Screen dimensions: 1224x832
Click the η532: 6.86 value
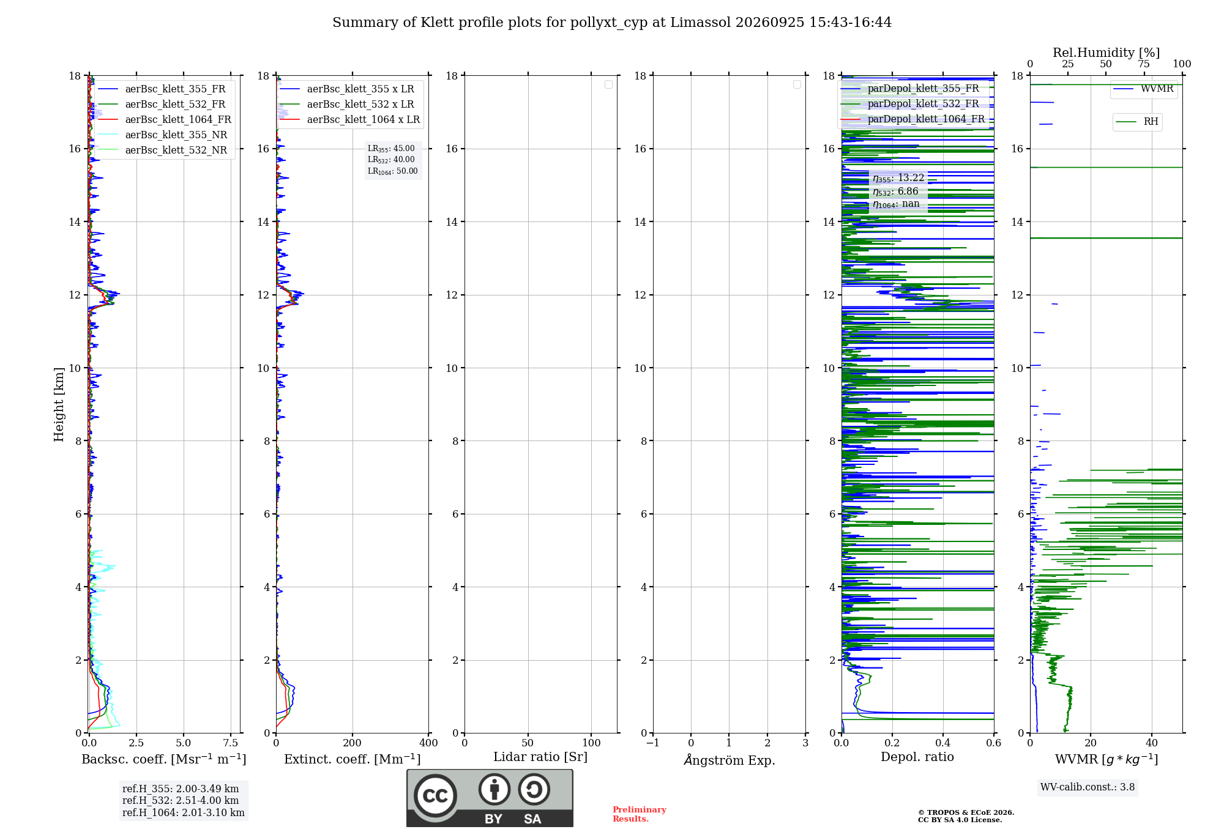coord(895,191)
